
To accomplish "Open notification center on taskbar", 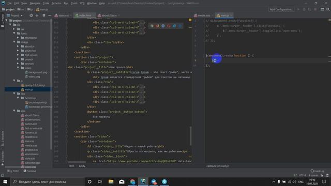I will tap(324, 181).
